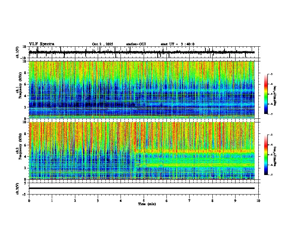Click the time axis tick label "9"

pyautogui.click(x=235, y=201)
